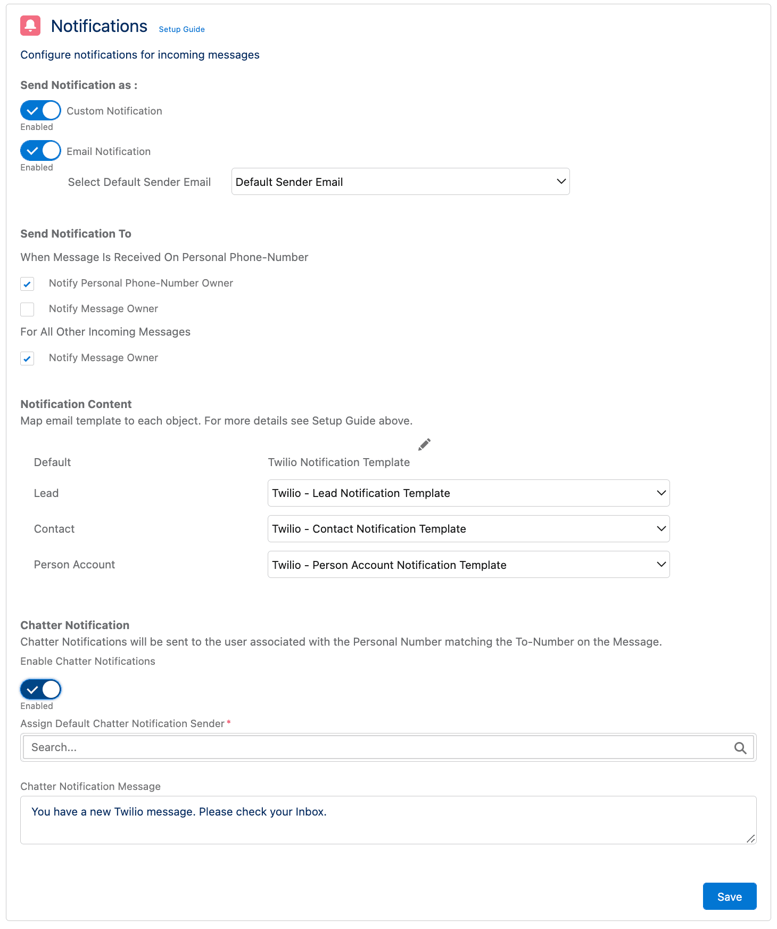Expand the Lead notification template dropdown
Screen dimensions: 777x929
coord(468,493)
